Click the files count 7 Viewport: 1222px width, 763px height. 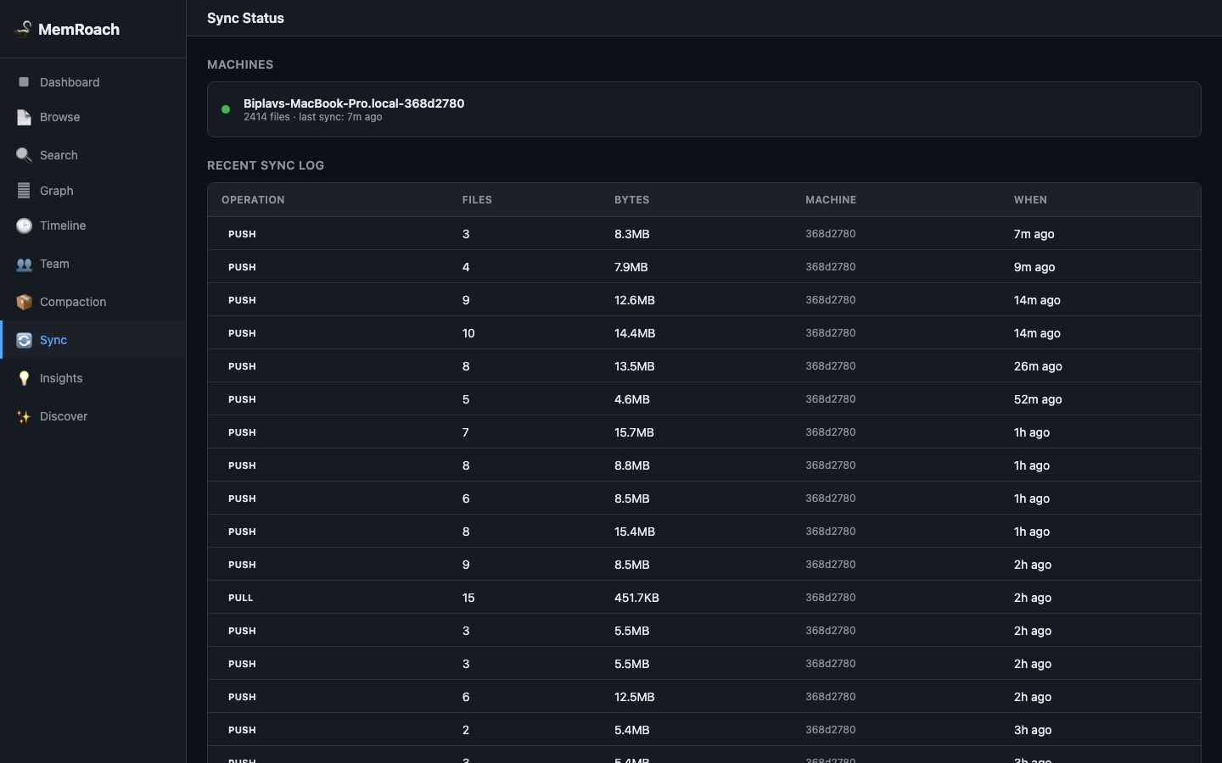(x=466, y=432)
